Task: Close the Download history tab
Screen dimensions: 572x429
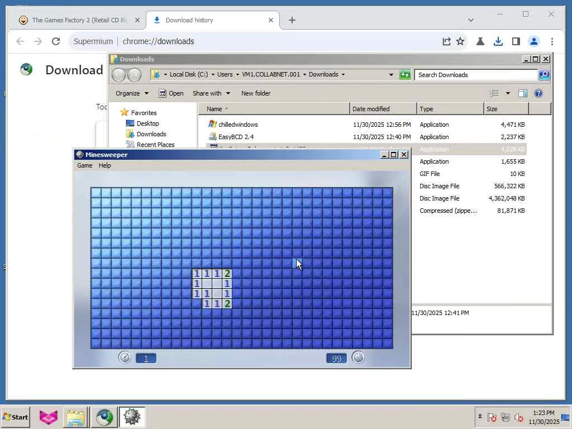Action: click(271, 20)
